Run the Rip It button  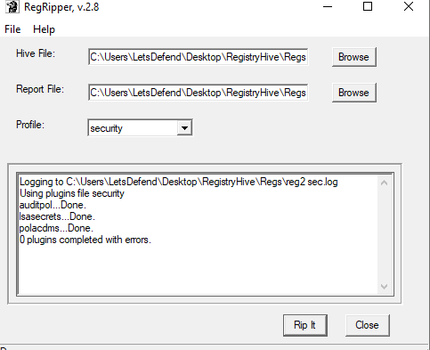305,325
